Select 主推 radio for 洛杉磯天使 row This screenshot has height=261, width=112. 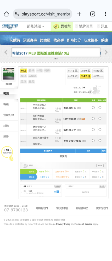pyautogui.click(x=93, y=129)
